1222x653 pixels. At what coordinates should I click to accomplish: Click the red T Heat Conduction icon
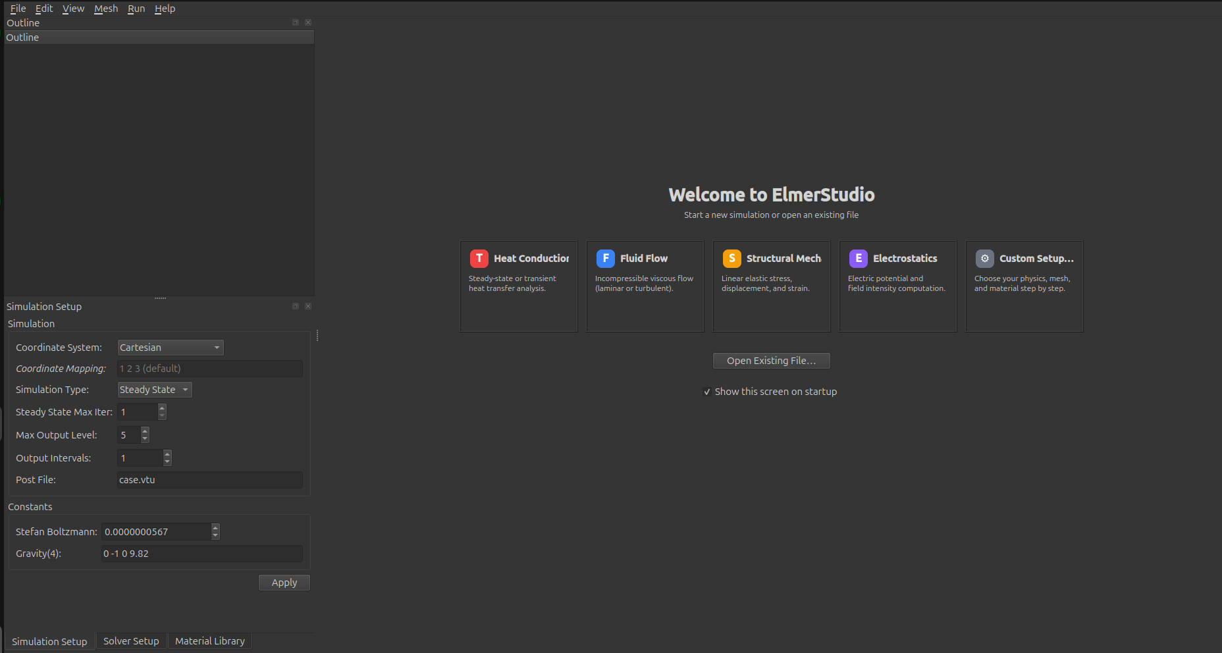(479, 259)
